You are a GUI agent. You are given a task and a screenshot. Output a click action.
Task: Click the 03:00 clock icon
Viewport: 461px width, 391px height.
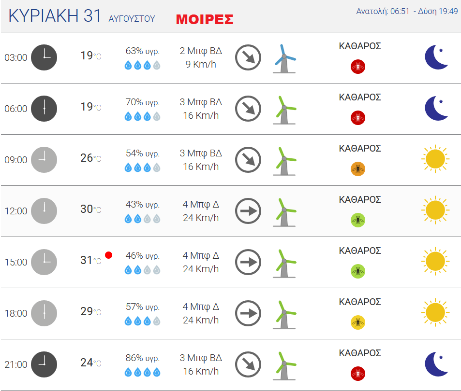tap(44, 57)
